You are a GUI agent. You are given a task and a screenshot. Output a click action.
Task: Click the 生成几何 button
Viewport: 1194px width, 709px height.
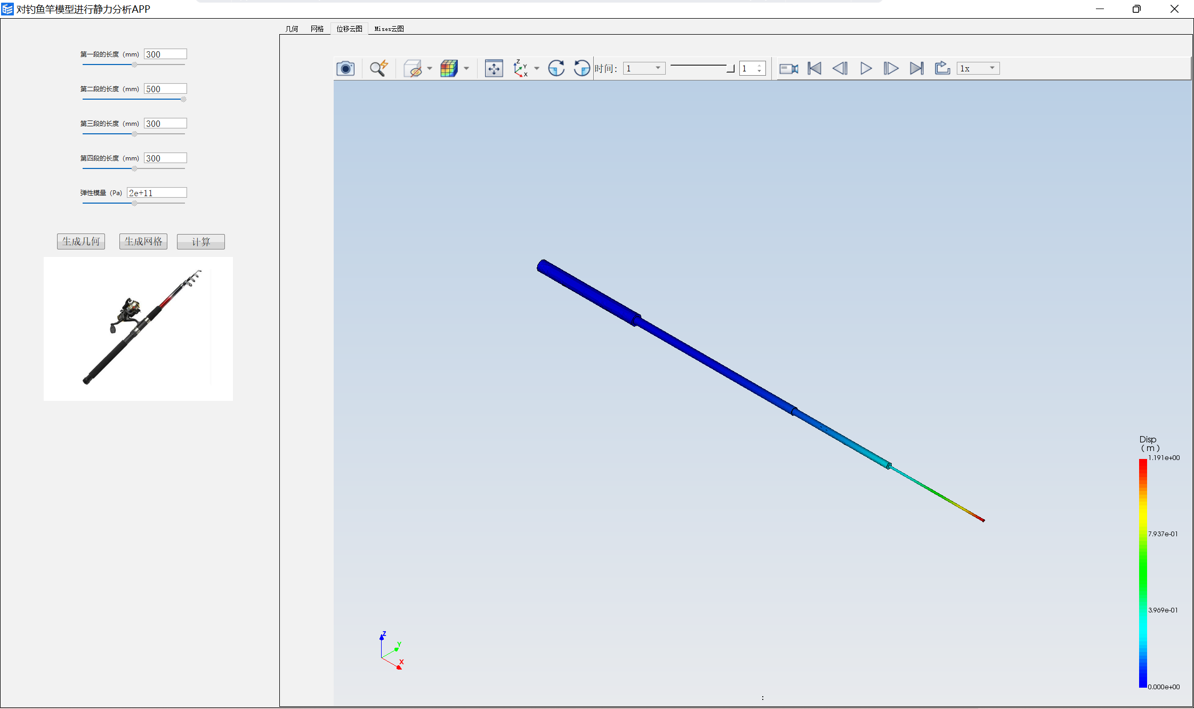[x=81, y=241]
